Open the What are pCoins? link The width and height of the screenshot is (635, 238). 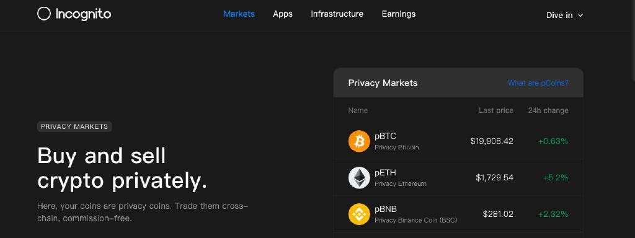tap(538, 83)
